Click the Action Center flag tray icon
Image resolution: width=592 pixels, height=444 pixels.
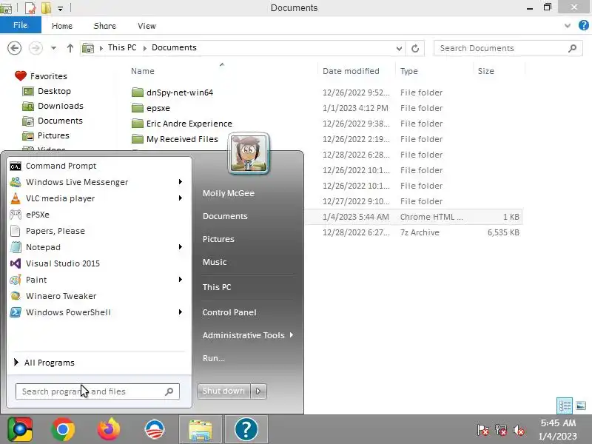click(483, 430)
